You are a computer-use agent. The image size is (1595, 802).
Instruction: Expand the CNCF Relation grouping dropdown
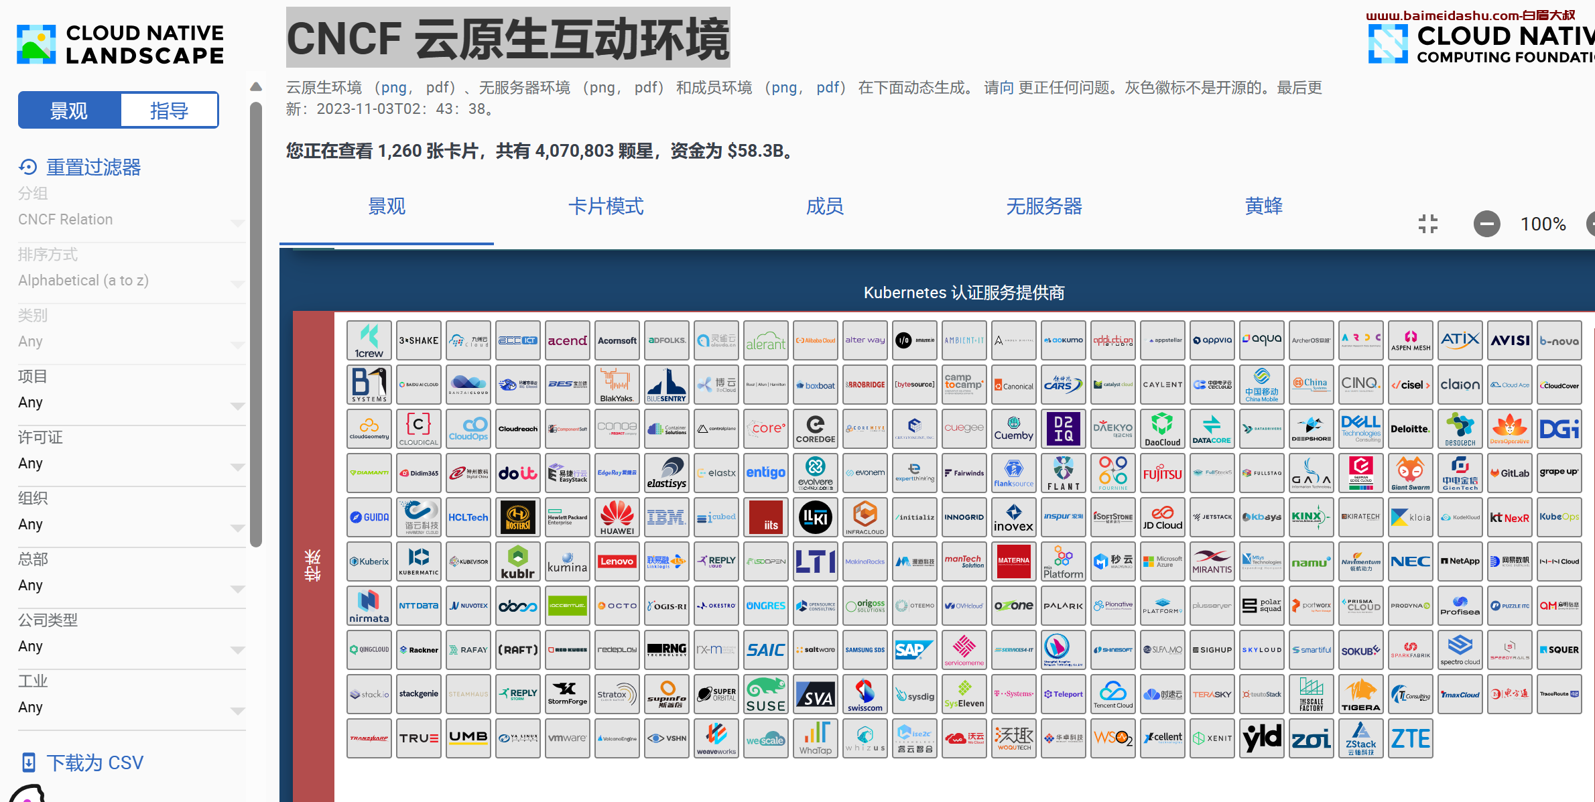[131, 220]
